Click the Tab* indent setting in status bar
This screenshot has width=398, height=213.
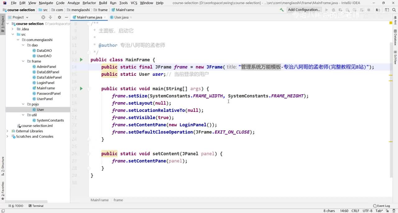(x=379, y=211)
